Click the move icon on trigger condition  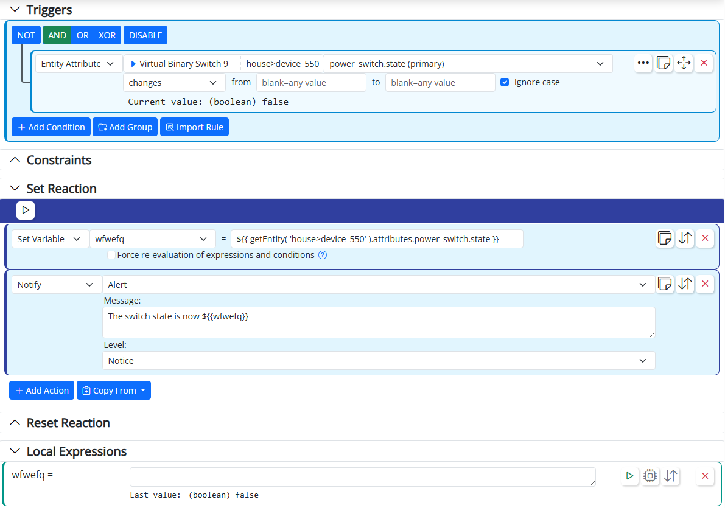coord(684,63)
